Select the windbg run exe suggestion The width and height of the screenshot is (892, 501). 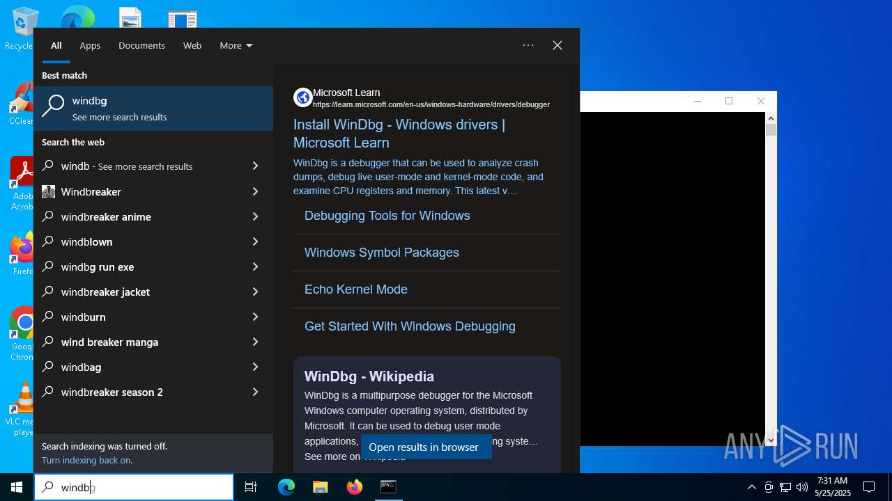tap(98, 267)
